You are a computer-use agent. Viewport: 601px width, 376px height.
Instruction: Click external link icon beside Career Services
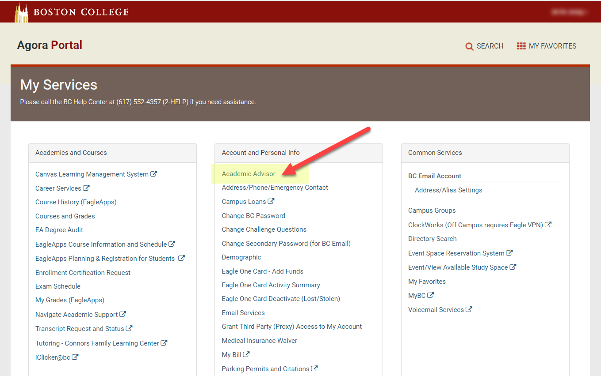tap(86, 188)
